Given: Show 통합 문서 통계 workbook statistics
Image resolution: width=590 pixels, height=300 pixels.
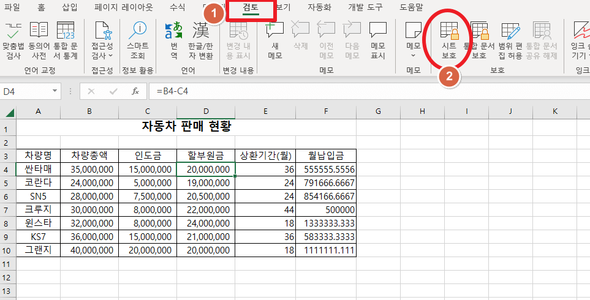Looking at the screenshot, I should pyautogui.click(x=66, y=40).
